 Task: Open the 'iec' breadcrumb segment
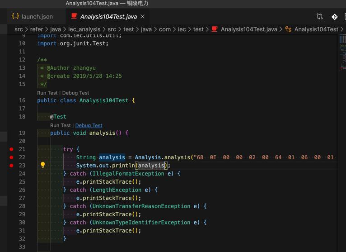point(182,29)
